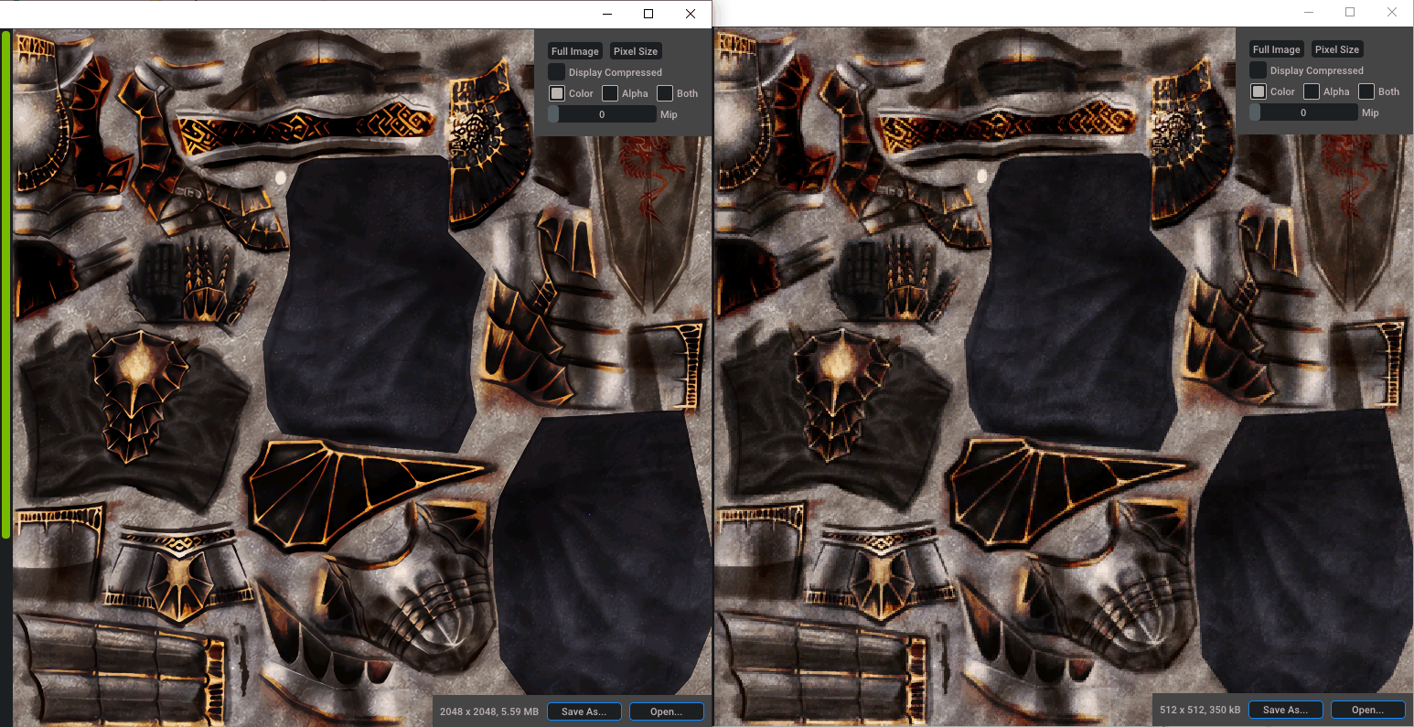1414x727 pixels.
Task: Click Save As button in right window
Action: pos(1285,710)
